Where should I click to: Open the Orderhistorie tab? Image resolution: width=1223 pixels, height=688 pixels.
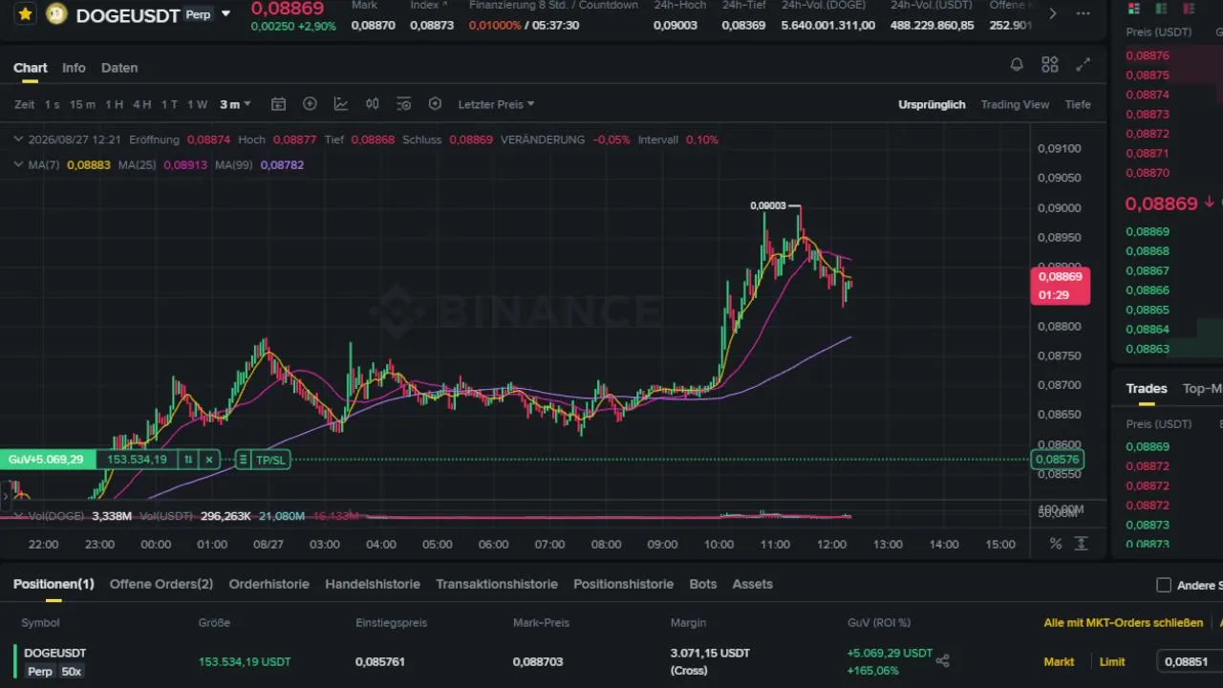[x=269, y=584]
